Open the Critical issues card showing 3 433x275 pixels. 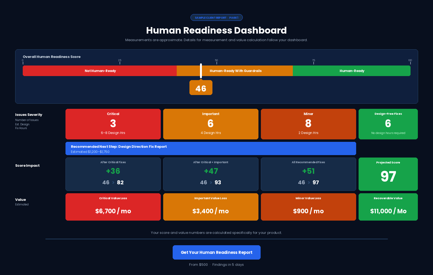113,124
